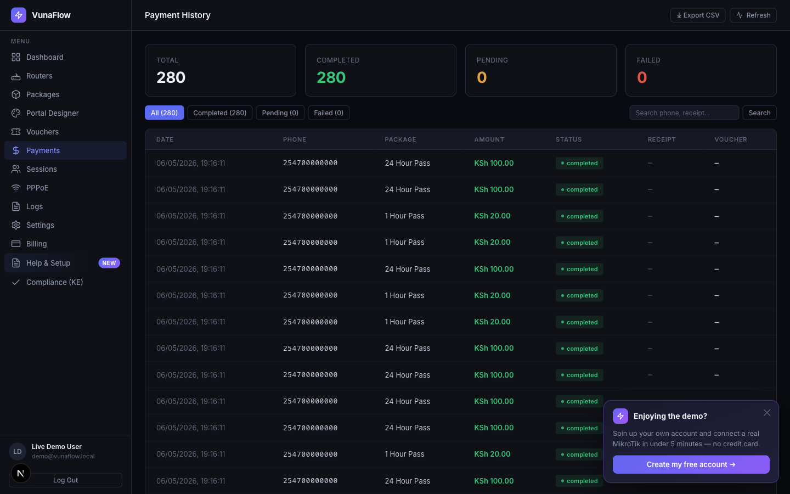Viewport: 790px width, 494px height.
Task: Click the Logs document icon
Action: click(x=16, y=206)
